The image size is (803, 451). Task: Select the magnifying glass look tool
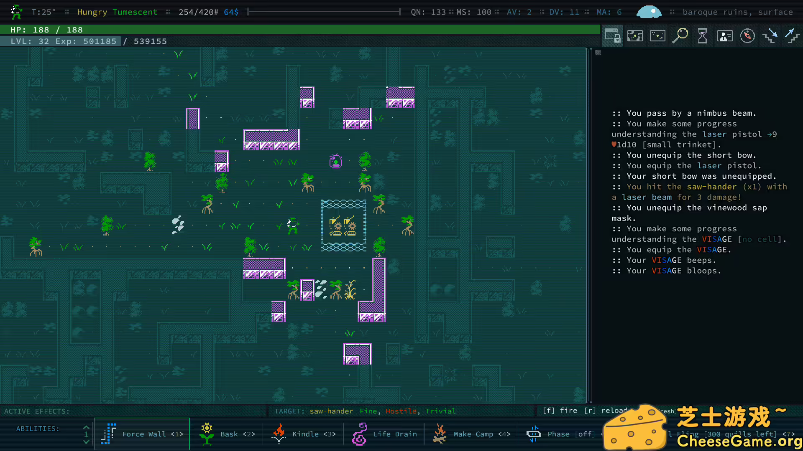(x=680, y=35)
